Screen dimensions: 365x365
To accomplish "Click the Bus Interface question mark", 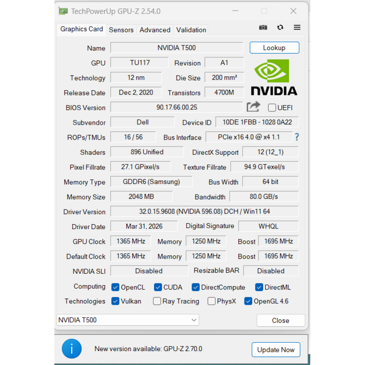I will [297, 137].
